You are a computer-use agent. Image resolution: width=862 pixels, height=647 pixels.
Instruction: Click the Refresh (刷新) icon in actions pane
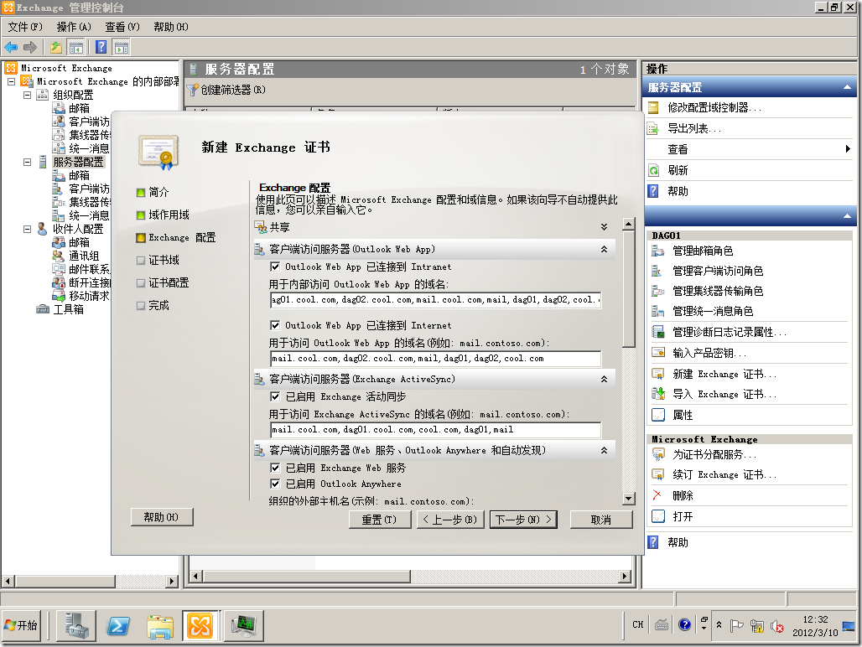pyautogui.click(x=654, y=170)
